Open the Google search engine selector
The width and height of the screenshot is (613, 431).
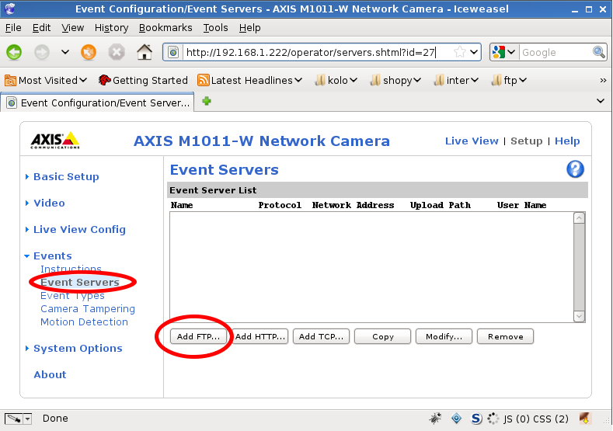click(503, 52)
